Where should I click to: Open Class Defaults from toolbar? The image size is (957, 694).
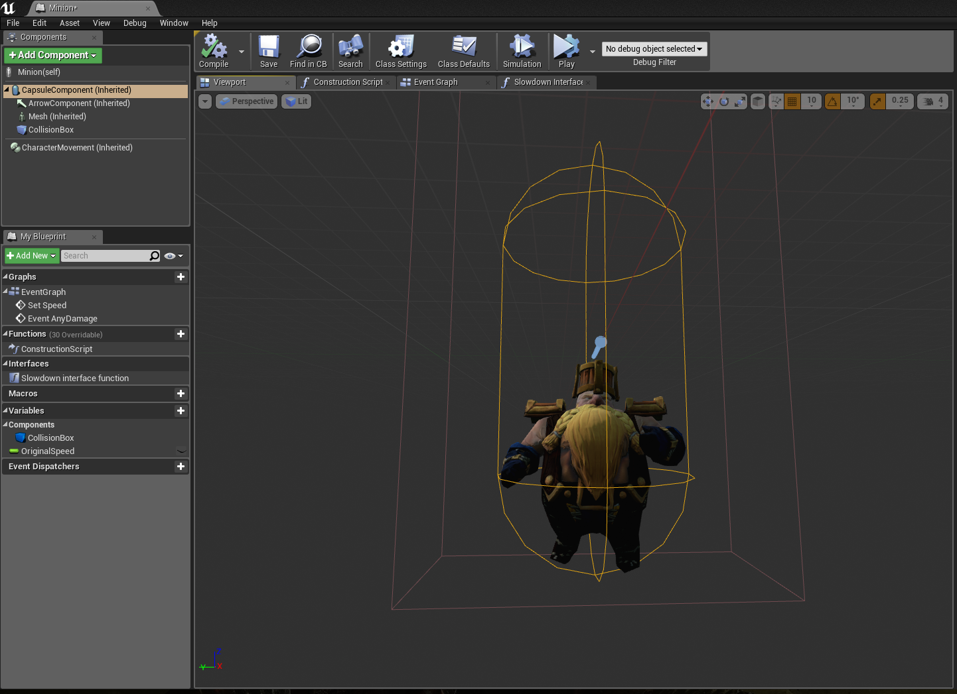point(464,48)
